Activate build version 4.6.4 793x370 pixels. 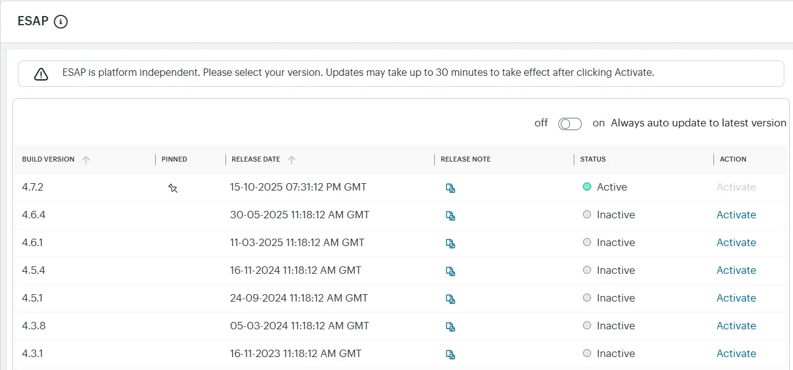click(x=736, y=215)
